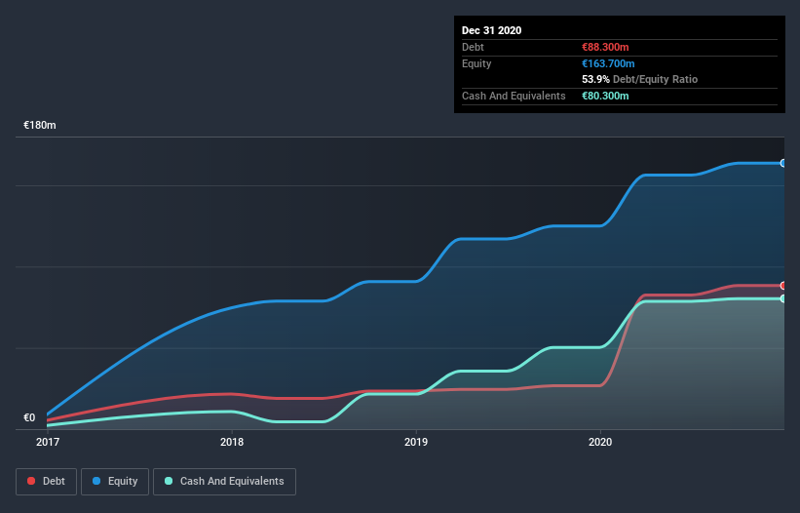The image size is (800, 513).
Task: Select the Cash endpoint marker on chart
Action: pyautogui.click(x=783, y=298)
